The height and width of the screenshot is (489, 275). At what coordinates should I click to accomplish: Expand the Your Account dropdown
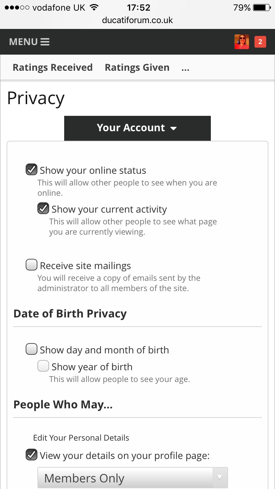pos(137,128)
